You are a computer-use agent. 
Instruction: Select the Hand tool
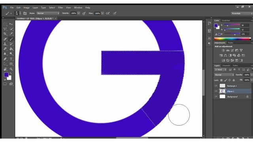[x=5, y=69]
